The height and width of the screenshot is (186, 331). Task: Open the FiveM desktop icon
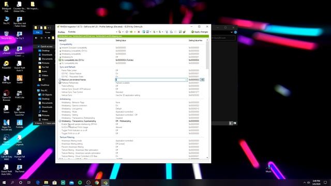tap(20, 80)
